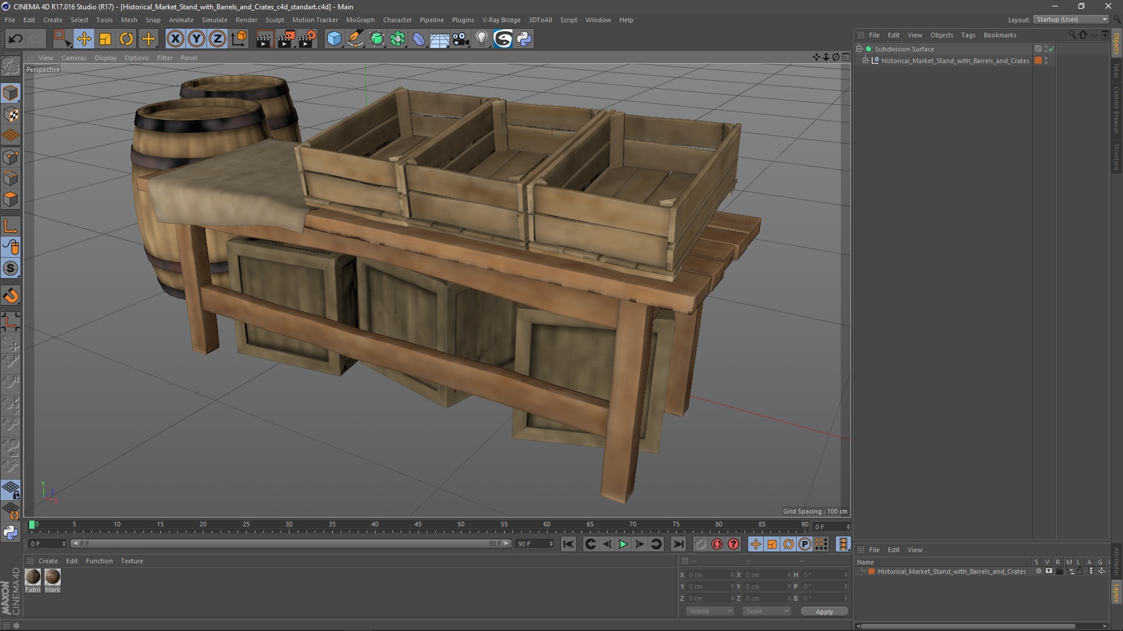
Task: Open the Objects manager Tags menu
Action: coord(968,35)
